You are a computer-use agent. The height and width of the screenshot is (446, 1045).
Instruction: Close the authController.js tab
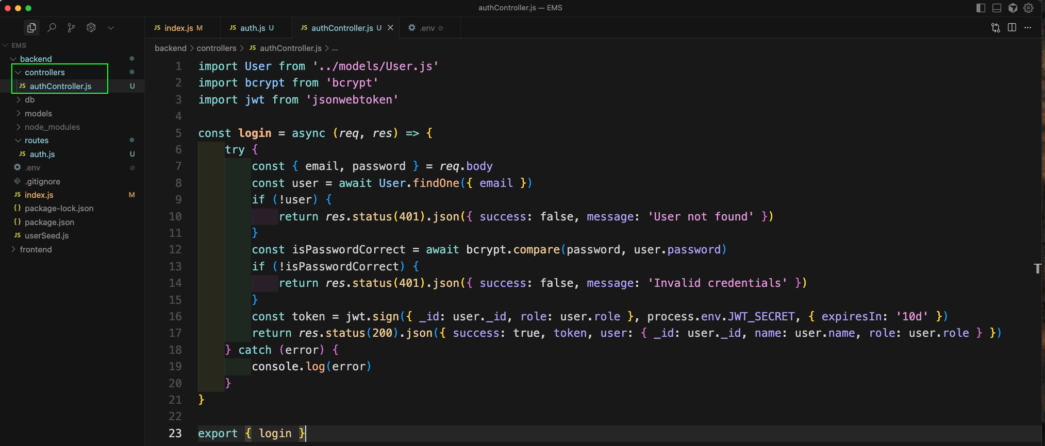390,28
